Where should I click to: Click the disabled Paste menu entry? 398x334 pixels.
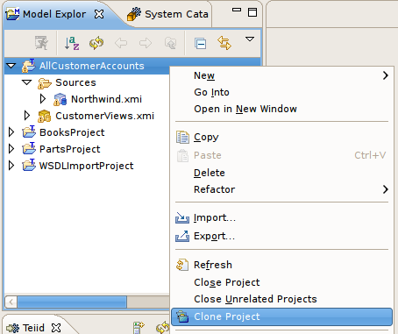[281, 155]
